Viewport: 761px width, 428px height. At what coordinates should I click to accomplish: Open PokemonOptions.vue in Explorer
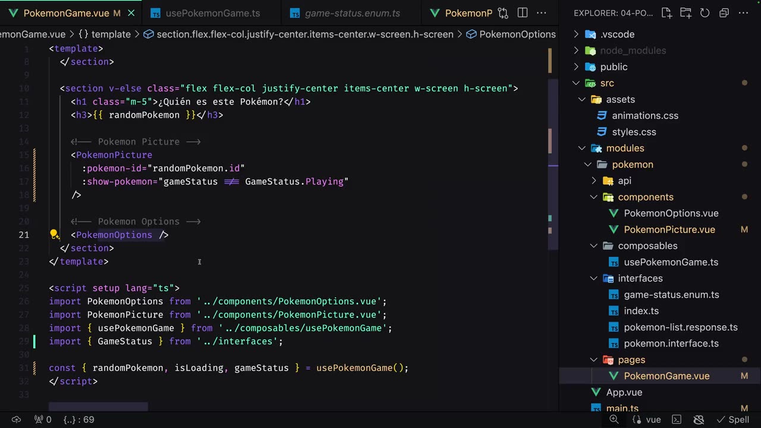671,213
